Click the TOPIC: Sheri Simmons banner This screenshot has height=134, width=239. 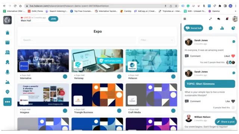tap(210, 84)
